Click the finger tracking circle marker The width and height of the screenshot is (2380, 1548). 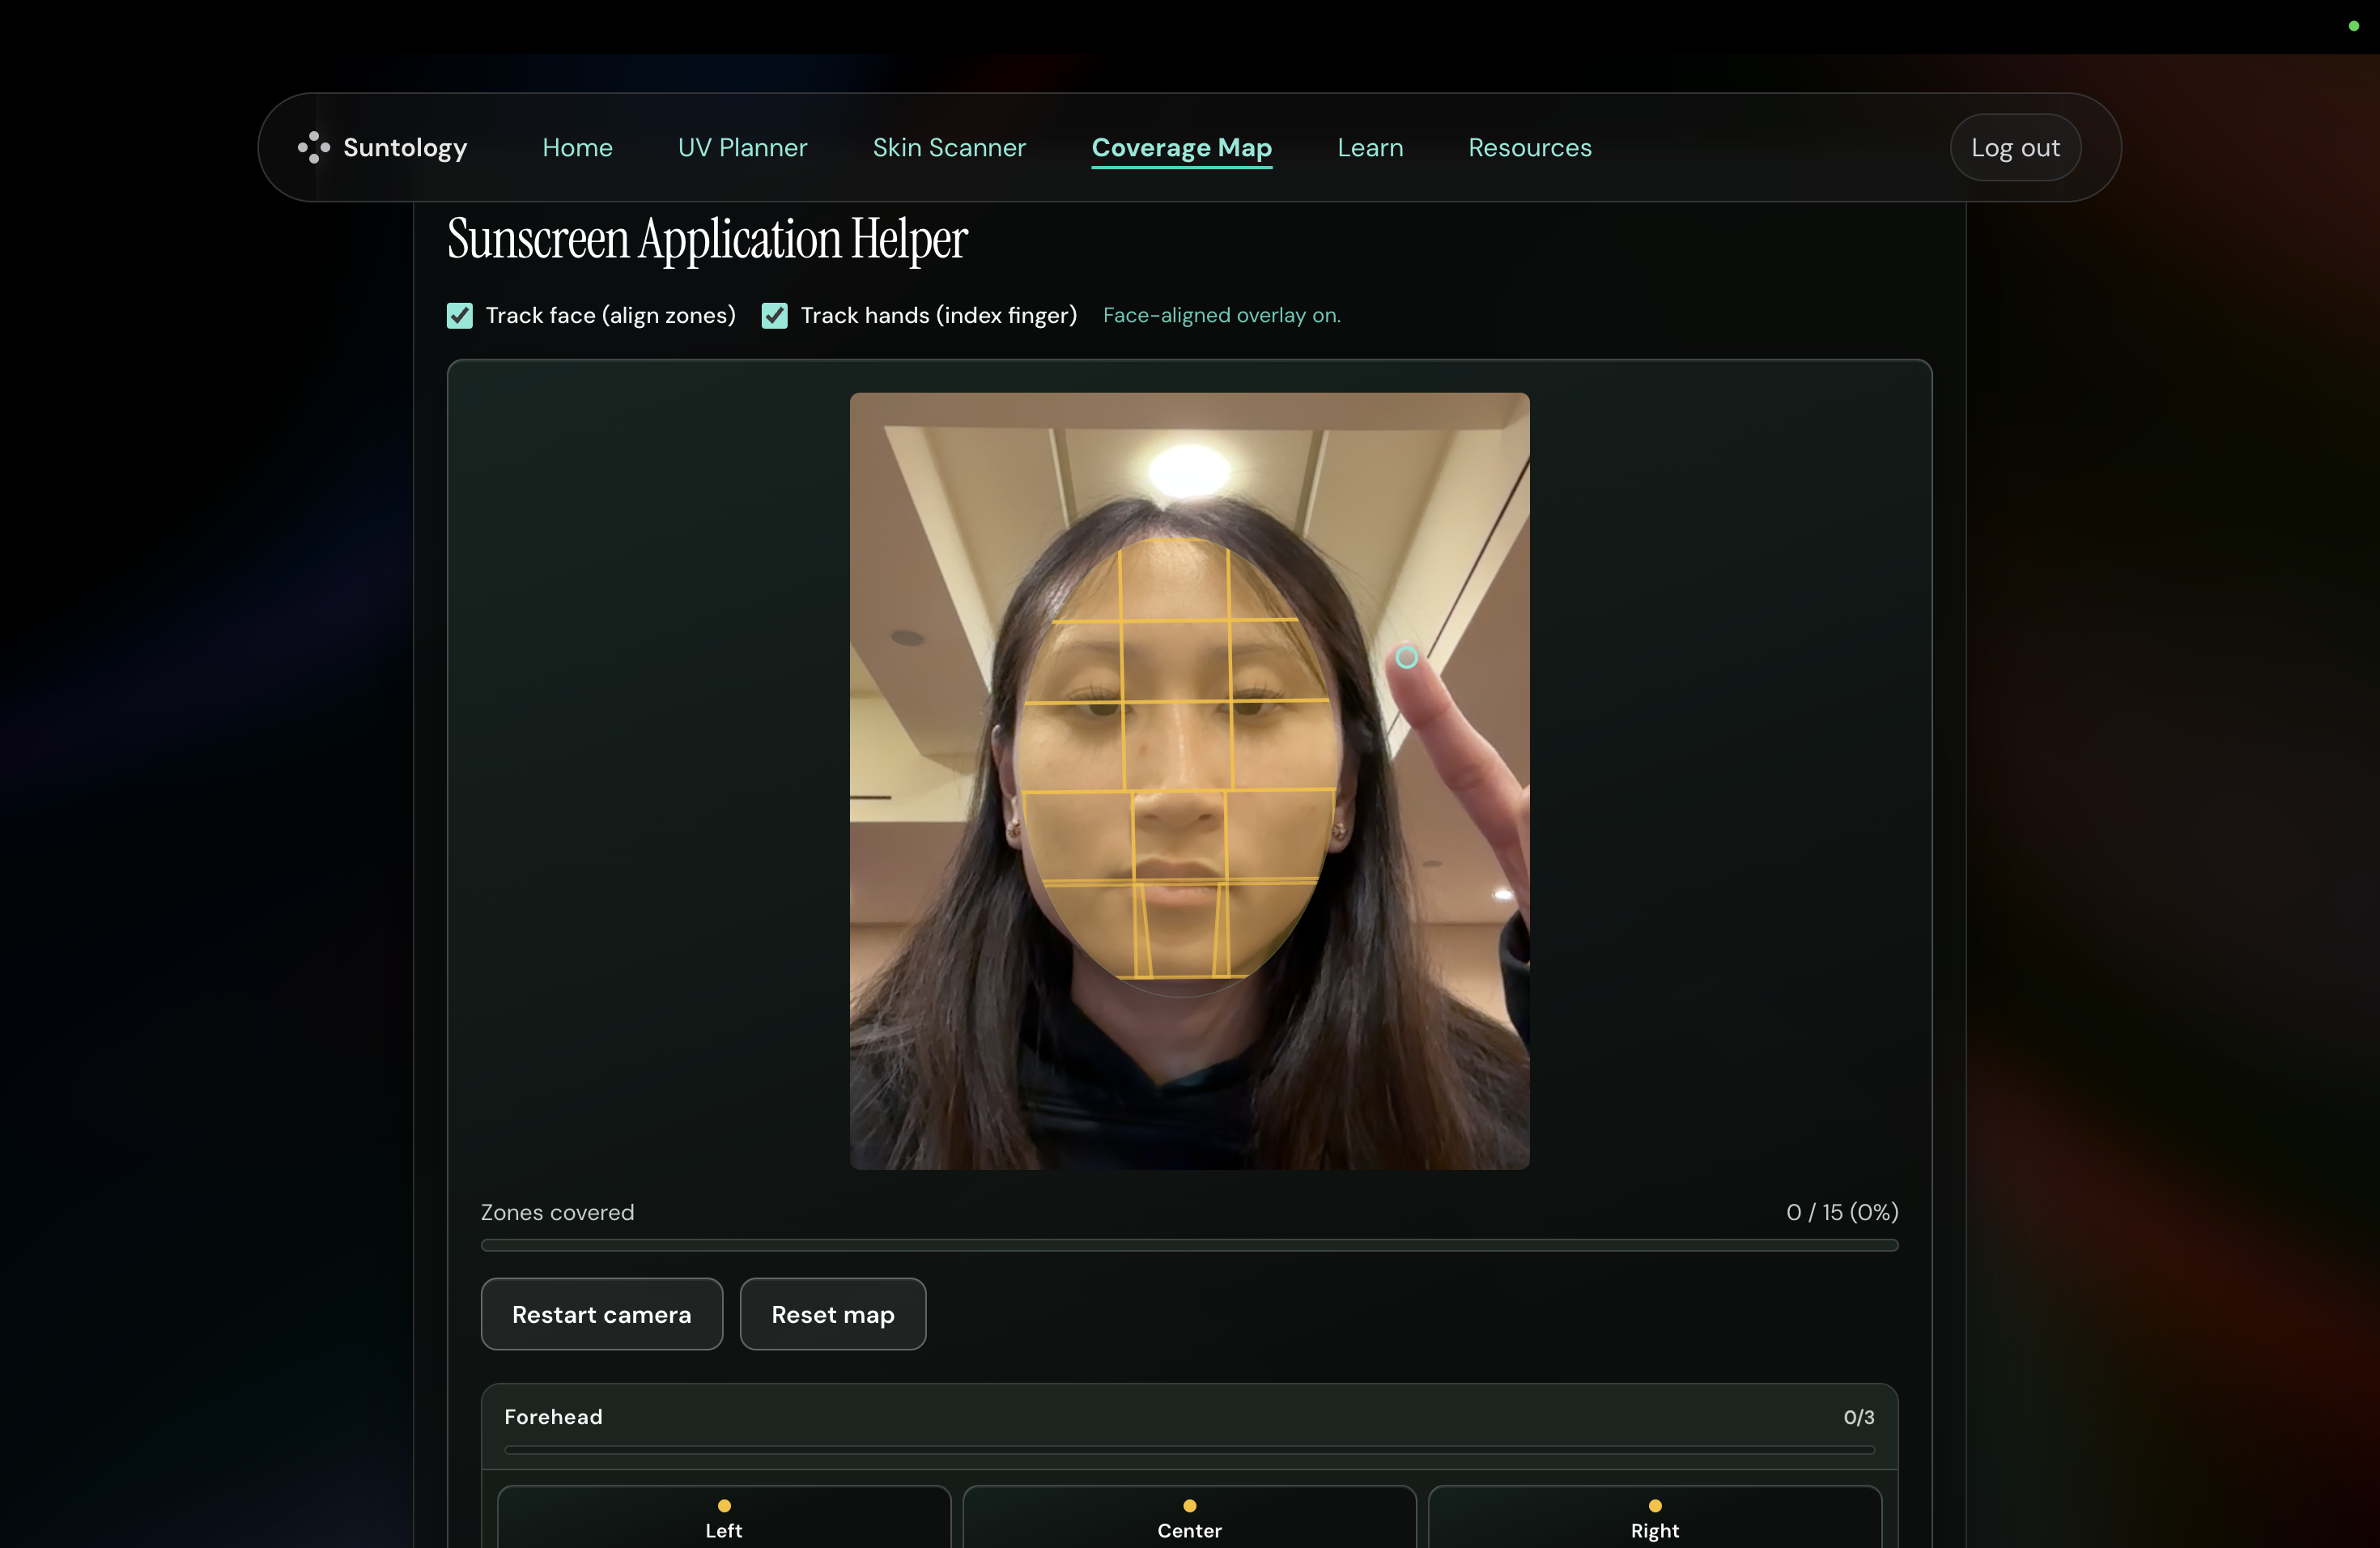pyautogui.click(x=1406, y=657)
